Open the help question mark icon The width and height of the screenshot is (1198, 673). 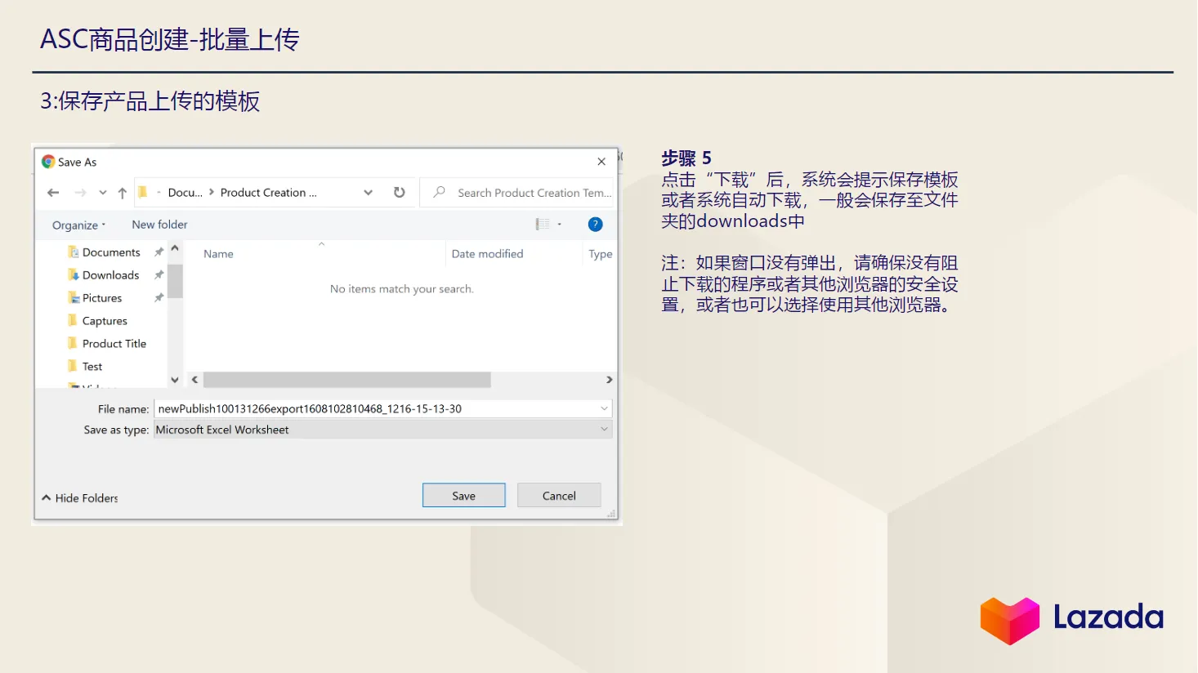[595, 224]
